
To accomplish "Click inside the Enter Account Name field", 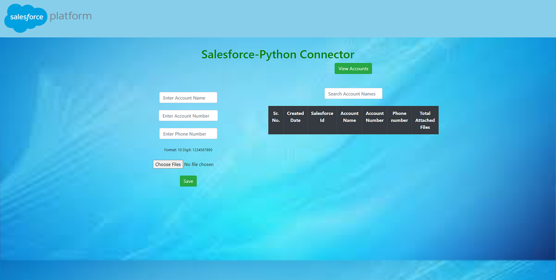I will [x=188, y=97].
